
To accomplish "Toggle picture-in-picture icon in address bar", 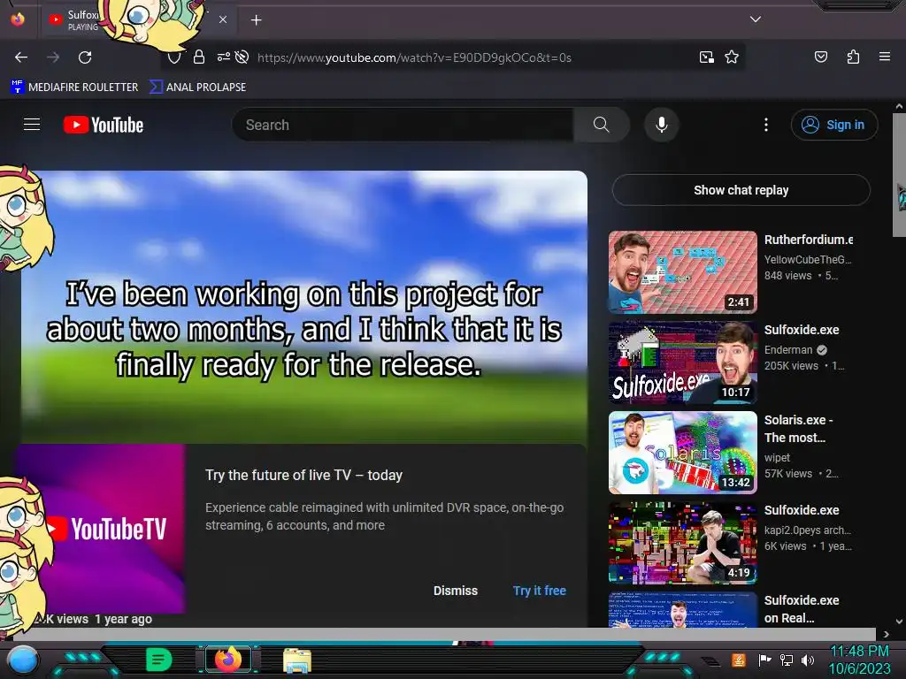I will [707, 57].
